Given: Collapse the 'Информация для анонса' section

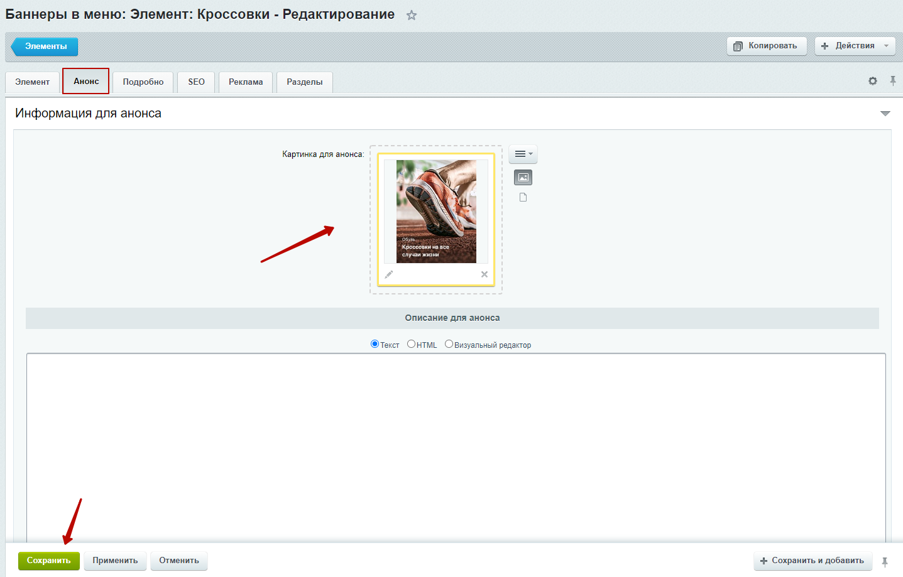Looking at the screenshot, I should pos(885,114).
